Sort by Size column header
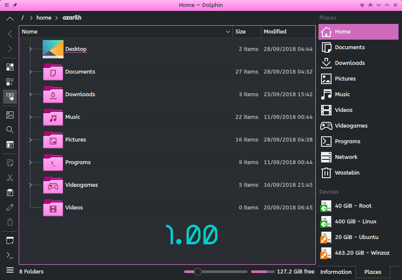Image resolution: width=402 pixels, height=280 pixels. tap(247, 31)
